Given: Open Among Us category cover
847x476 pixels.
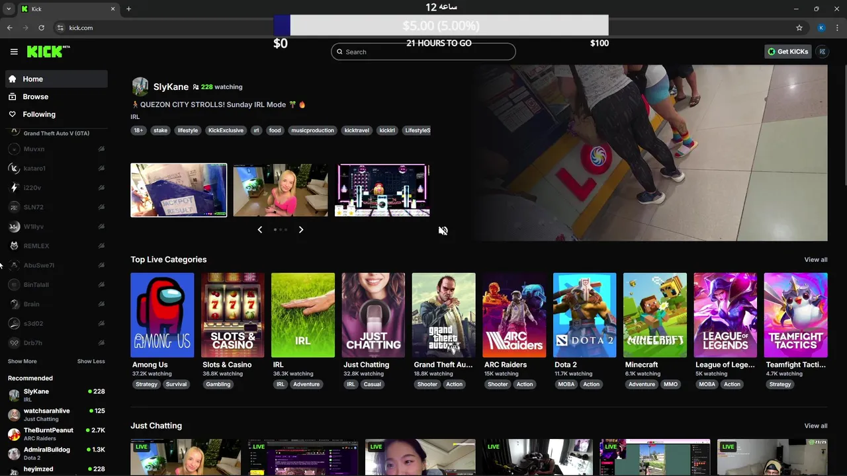Looking at the screenshot, I should pos(162,315).
